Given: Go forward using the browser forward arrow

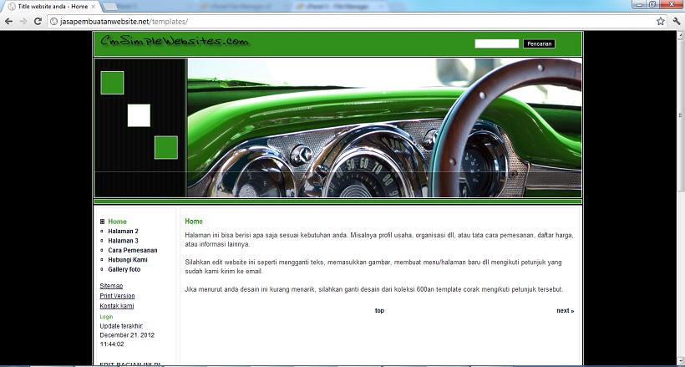Looking at the screenshot, I should pos(23,21).
